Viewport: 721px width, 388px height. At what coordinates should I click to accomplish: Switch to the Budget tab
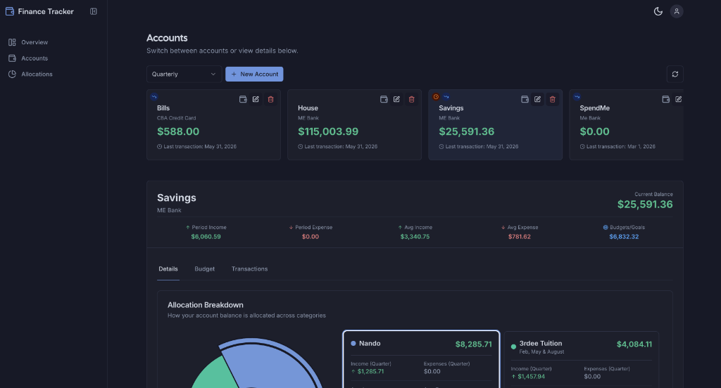pyautogui.click(x=205, y=269)
